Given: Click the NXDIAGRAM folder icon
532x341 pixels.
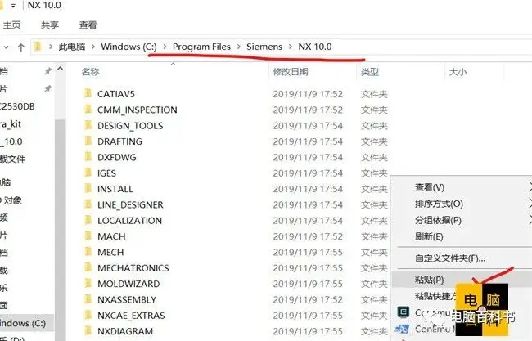Looking at the screenshot, I should click(88, 331).
